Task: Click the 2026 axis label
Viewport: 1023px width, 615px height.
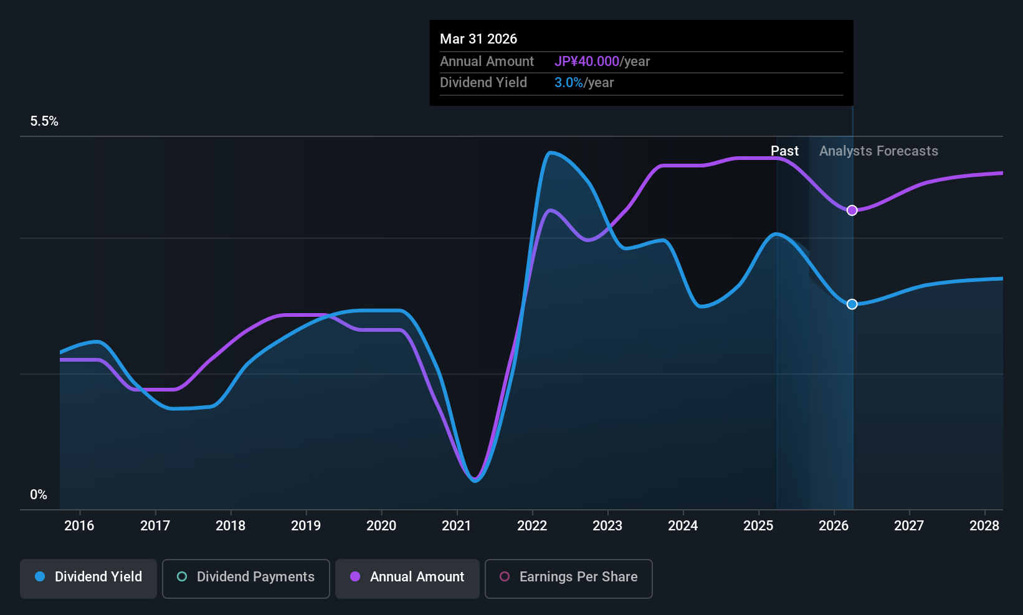Action: (834, 526)
